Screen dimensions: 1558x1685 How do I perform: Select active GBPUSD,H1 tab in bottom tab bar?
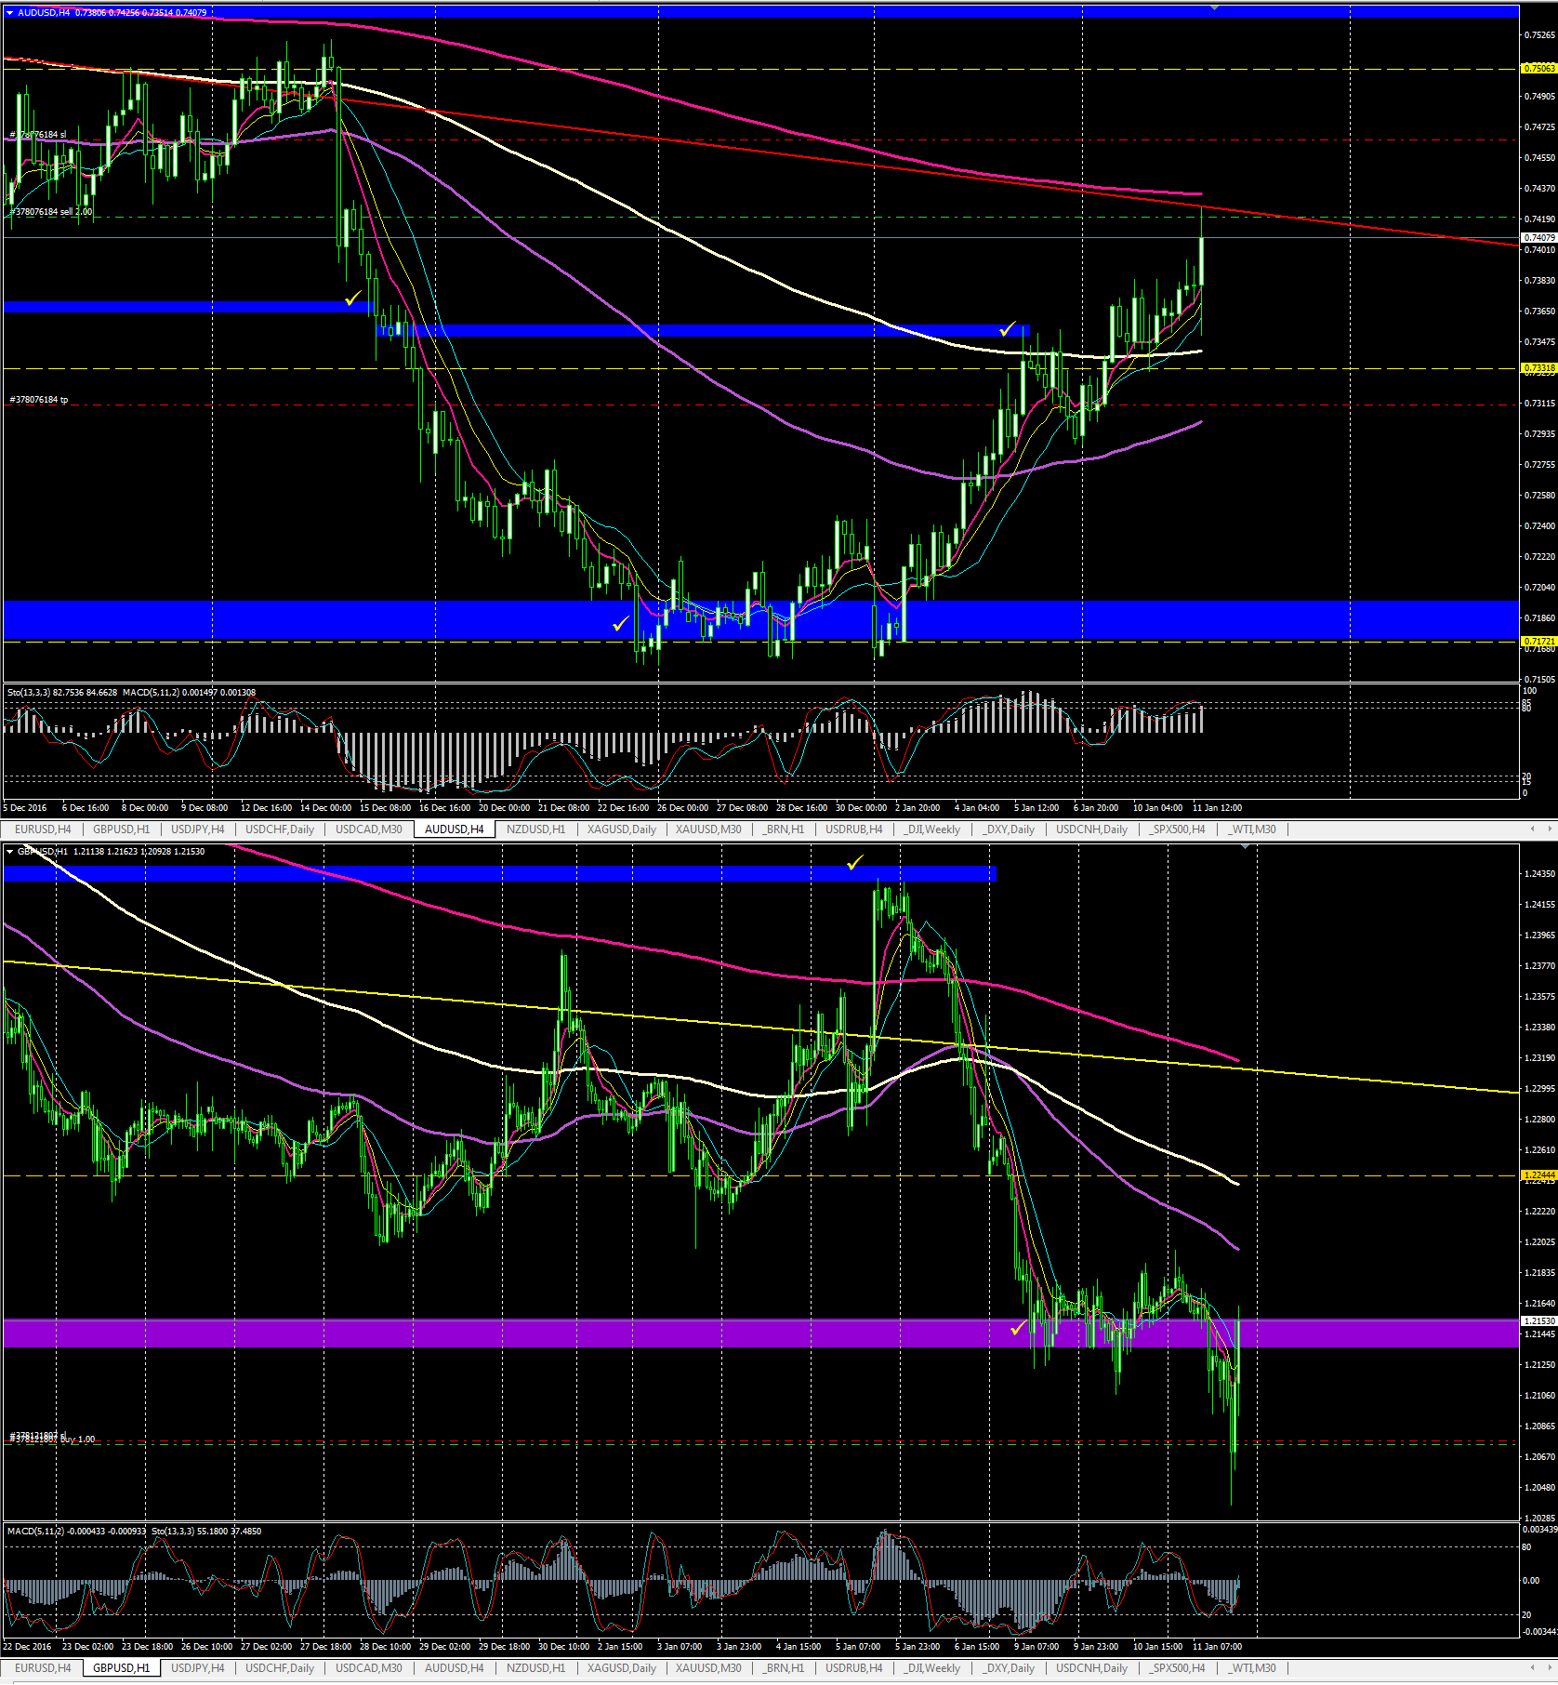(121, 1668)
